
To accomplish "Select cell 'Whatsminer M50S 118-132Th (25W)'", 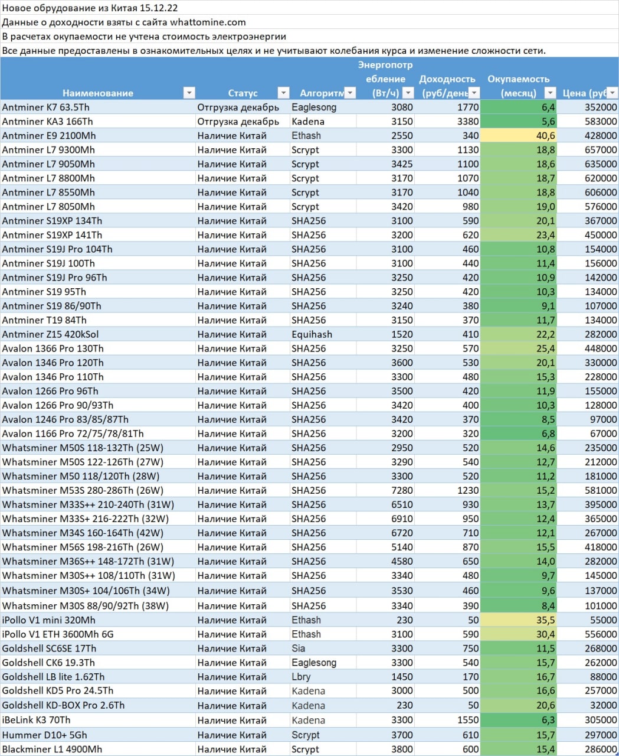I will [98, 447].
